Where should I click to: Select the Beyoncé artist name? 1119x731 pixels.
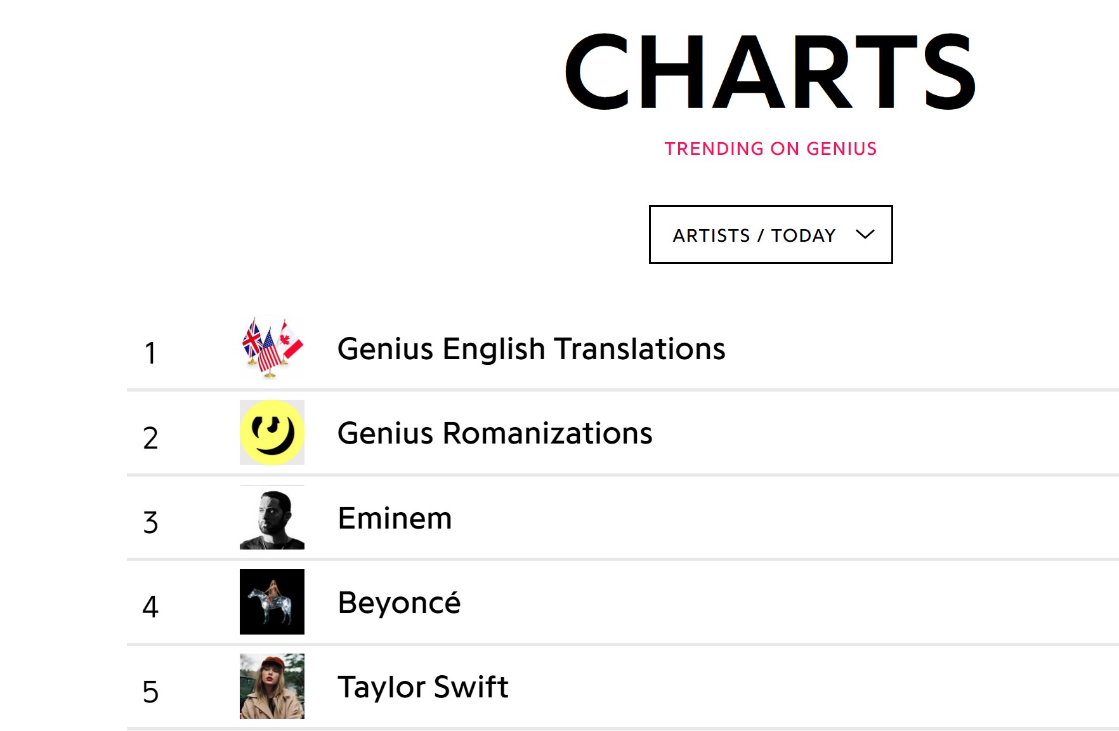click(x=399, y=603)
